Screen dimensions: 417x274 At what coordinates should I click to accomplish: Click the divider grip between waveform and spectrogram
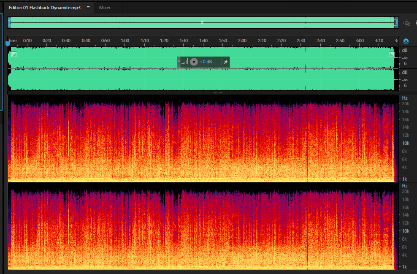click(x=218, y=92)
